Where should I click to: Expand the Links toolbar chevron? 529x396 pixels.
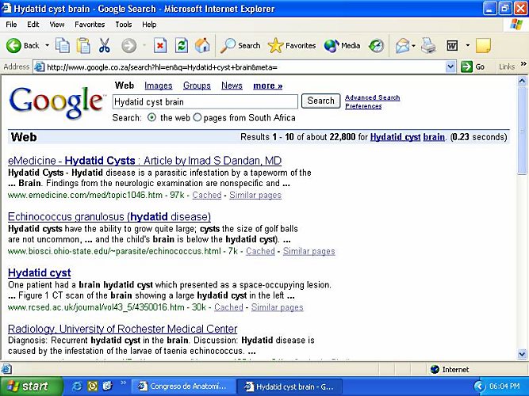point(523,63)
